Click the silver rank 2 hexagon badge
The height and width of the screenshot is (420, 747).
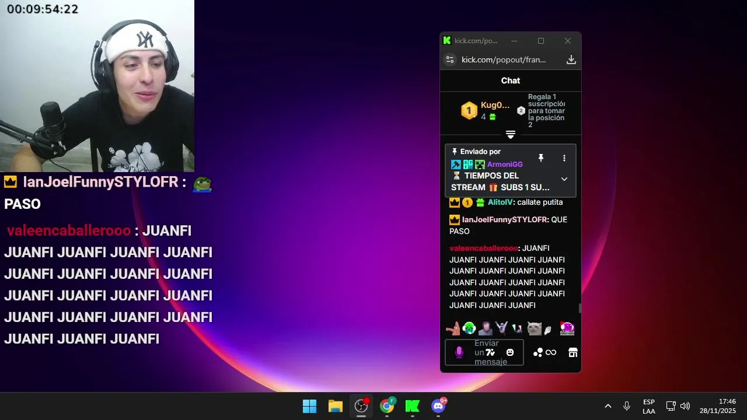click(x=521, y=111)
